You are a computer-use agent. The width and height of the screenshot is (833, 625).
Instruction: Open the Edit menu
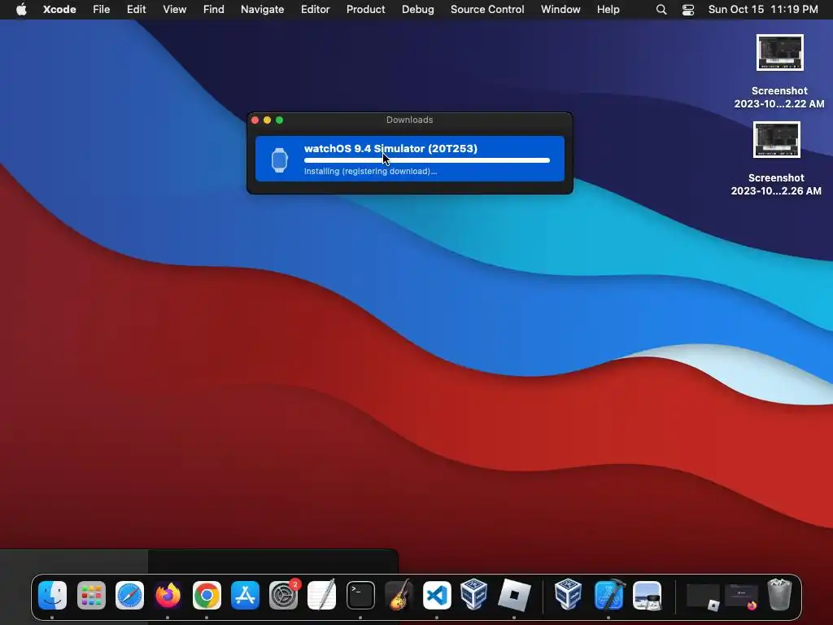136,10
